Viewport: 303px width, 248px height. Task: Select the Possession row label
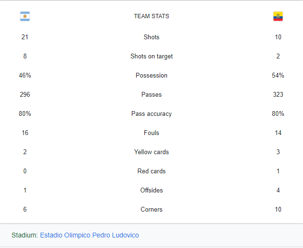tap(151, 75)
